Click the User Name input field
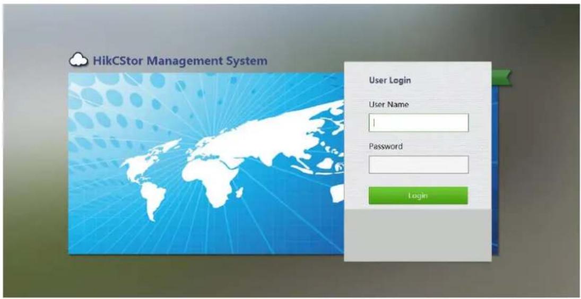 tap(418, 123)
